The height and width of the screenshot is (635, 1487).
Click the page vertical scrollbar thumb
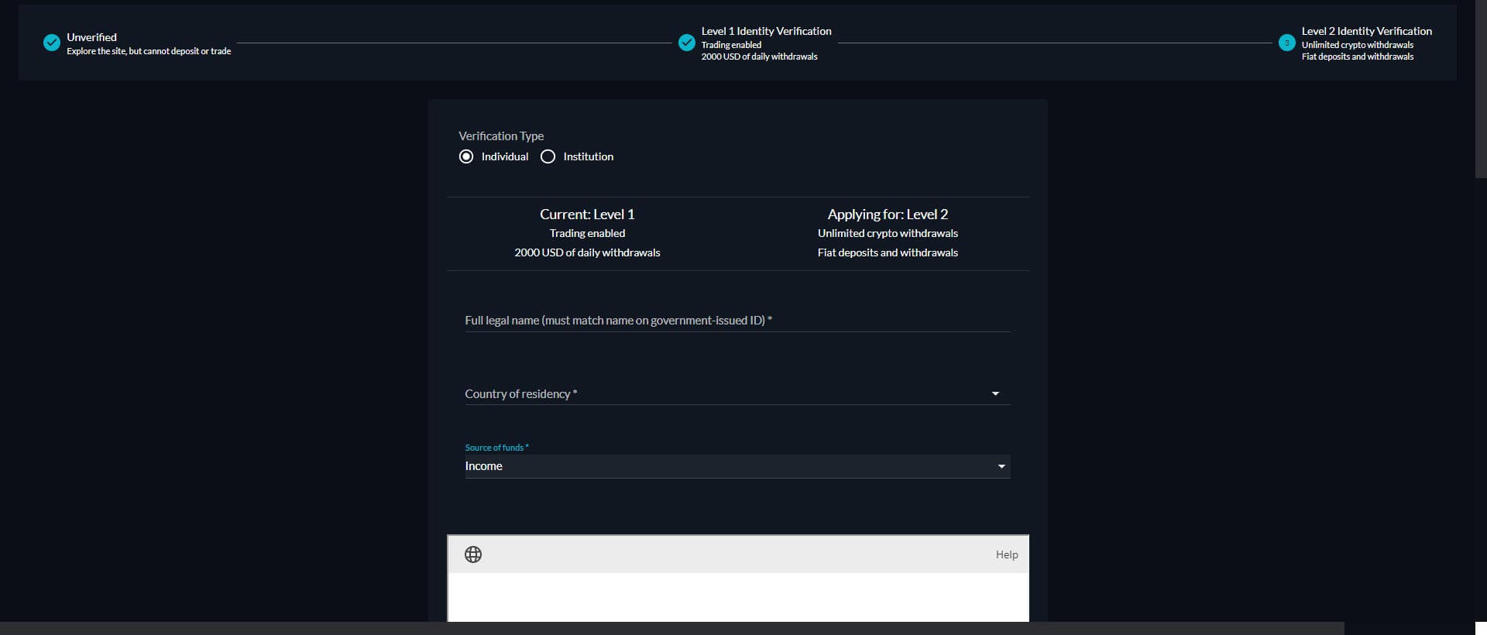tap(1481, 89)
